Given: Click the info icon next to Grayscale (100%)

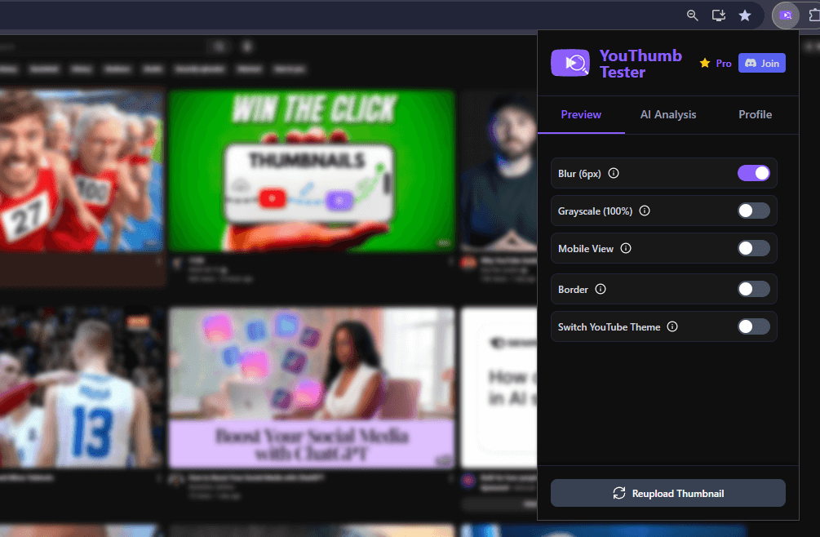Looking at the screenshot, I should pos(645,211).
